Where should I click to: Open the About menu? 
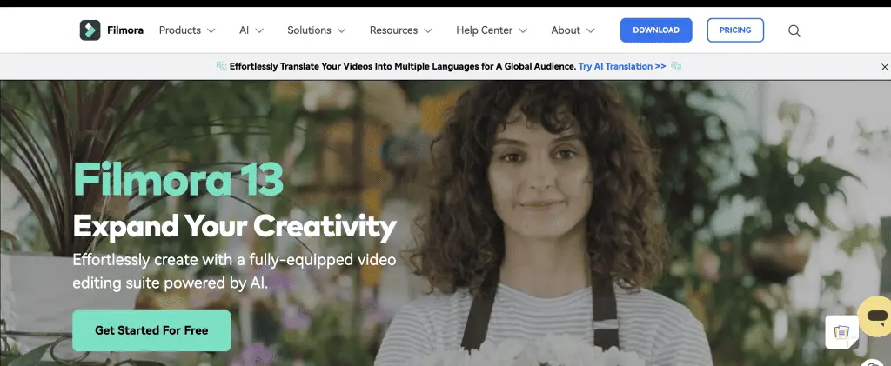pos(566,30)
